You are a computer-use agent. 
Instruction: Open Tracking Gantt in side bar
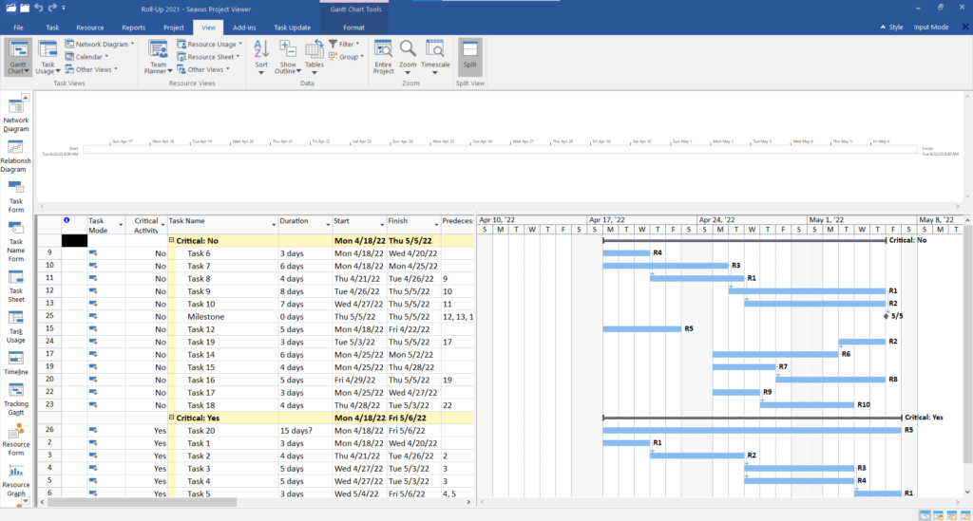[16, 400]
